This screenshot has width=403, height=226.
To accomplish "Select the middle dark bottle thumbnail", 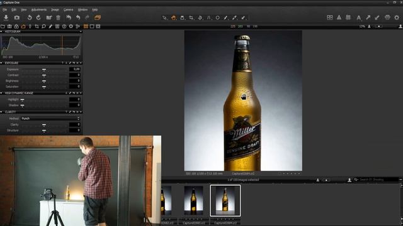I will click(x=193, y=201).
